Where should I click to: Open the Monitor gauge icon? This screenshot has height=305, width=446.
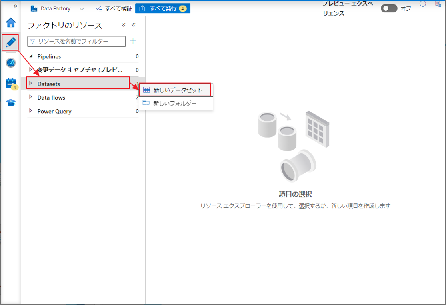tap(11, 63)
